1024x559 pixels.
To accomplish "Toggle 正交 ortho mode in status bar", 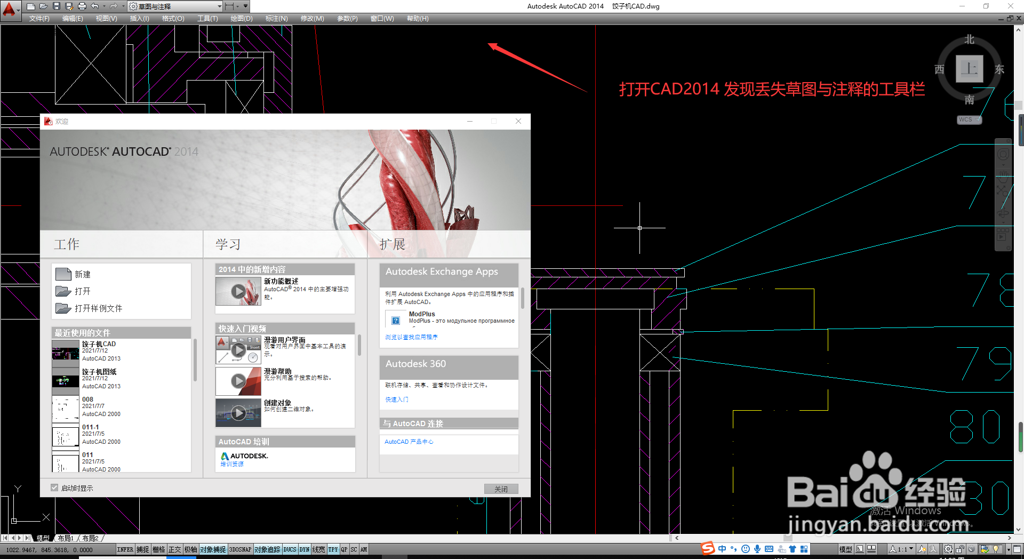I will [x=174, y=549].
